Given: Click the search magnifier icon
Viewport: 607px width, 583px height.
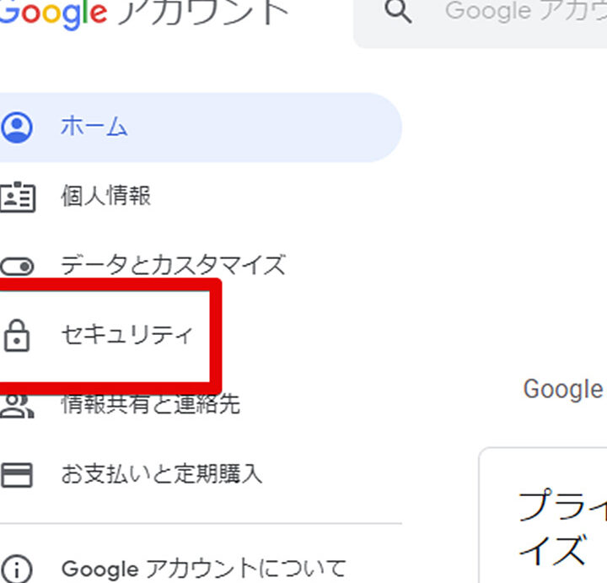Looking at the screenshot, I should tap(397, 12).
